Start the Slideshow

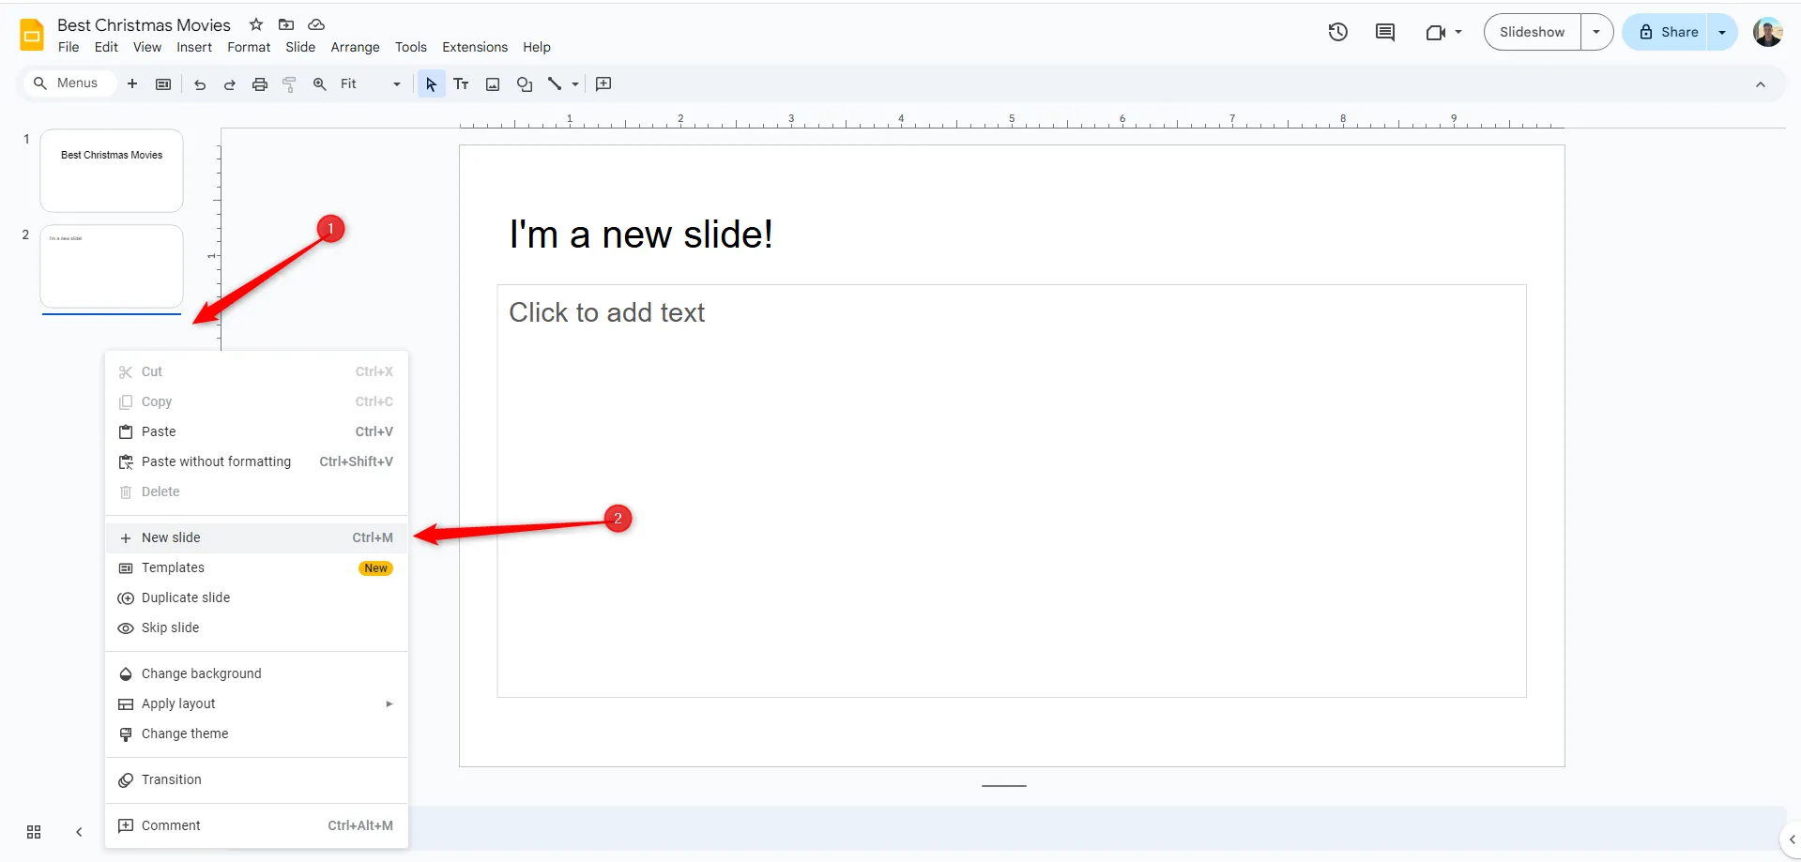point(1532,32)
